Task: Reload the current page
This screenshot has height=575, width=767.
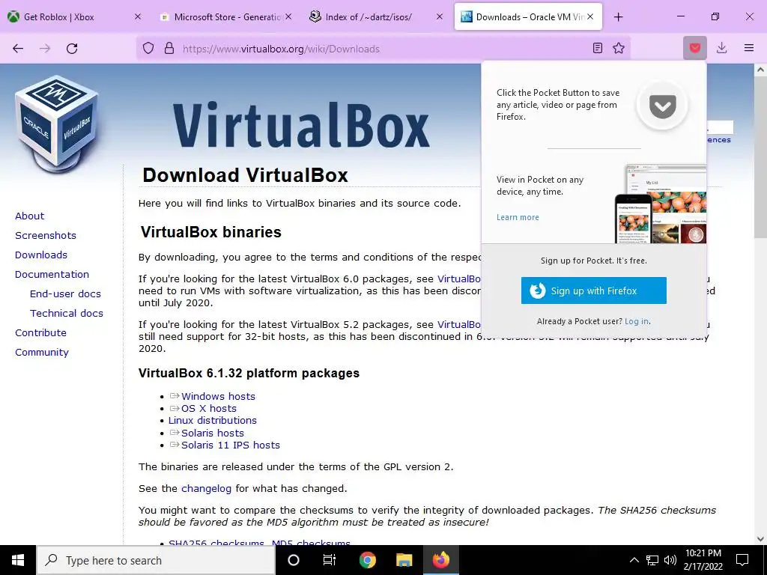Action: [72, 49]
